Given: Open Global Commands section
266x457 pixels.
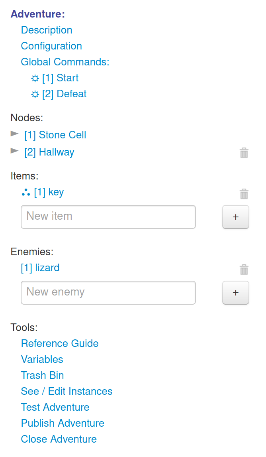Looking at the screenshot, I should (65, 62).
